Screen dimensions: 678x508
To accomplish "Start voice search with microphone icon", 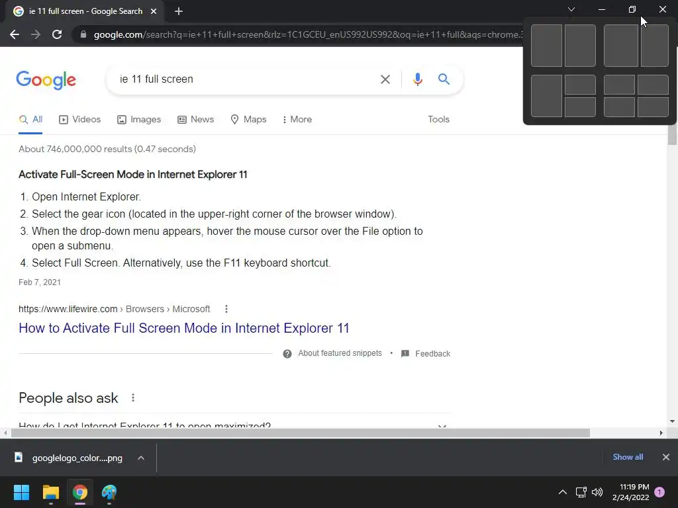I will [x=417, y=79].
